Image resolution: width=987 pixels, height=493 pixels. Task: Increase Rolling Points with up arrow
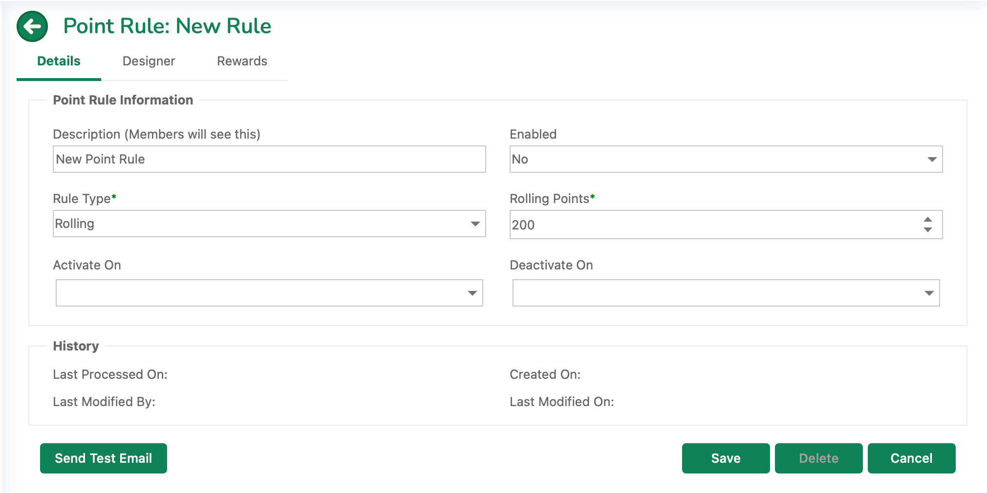[x=927, y=220]
